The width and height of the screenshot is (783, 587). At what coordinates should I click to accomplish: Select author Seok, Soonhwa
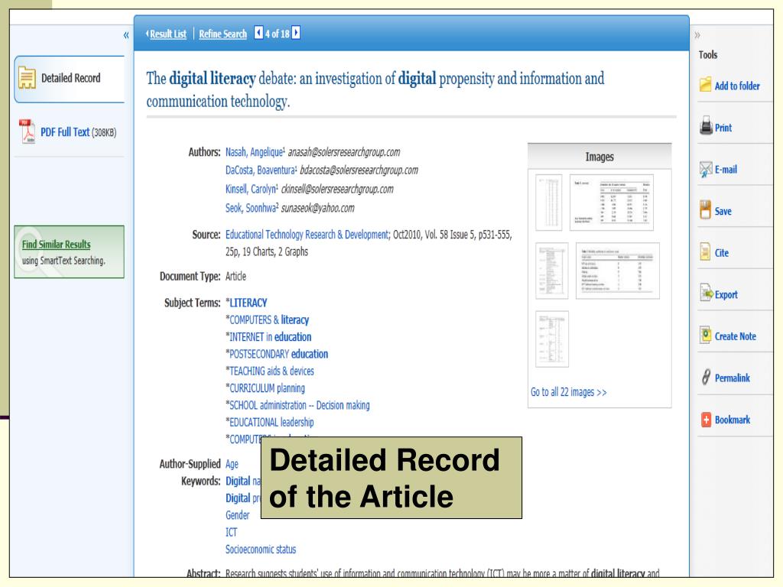250,208
